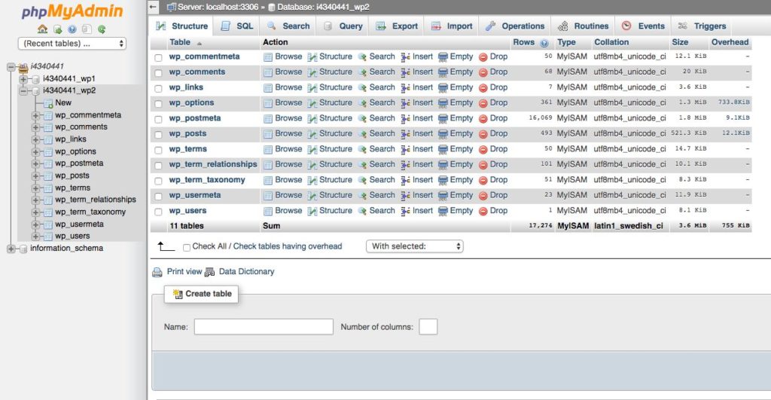The image size is (771, 400).
Task: Click the 16,069 rows value of wp_postmeta
Action: pyautogui.click(x=541, y=118)
